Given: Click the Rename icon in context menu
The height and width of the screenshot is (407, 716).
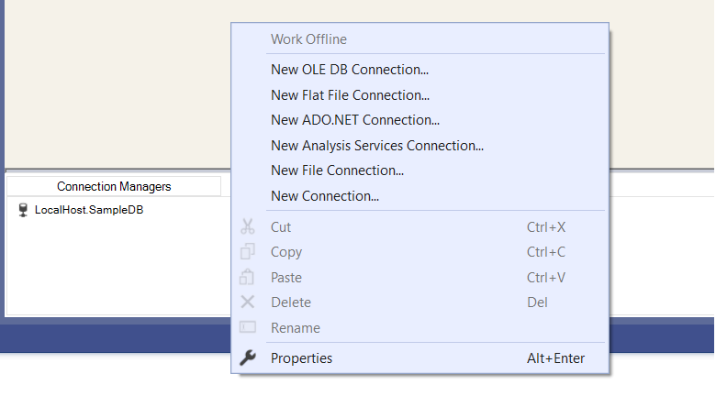Looking at the screenshot, I should (248, 328).
